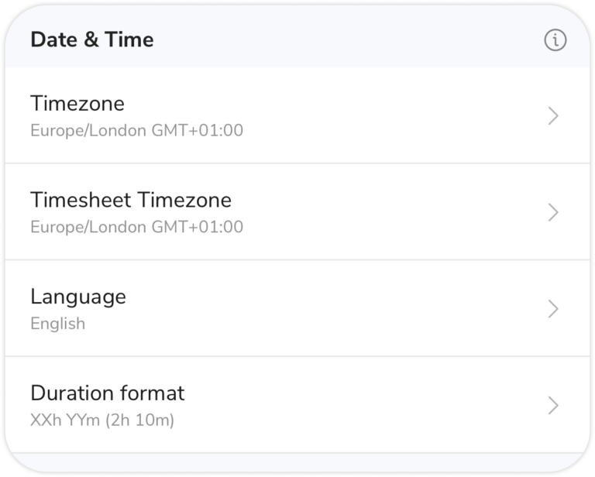Open Timesheet Timezone via its right arrow
This screenshot has height=477, width=595.
click(553, 212)
